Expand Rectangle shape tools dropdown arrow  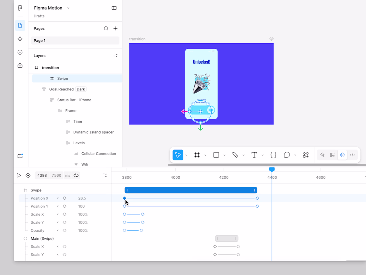point(224,155)
